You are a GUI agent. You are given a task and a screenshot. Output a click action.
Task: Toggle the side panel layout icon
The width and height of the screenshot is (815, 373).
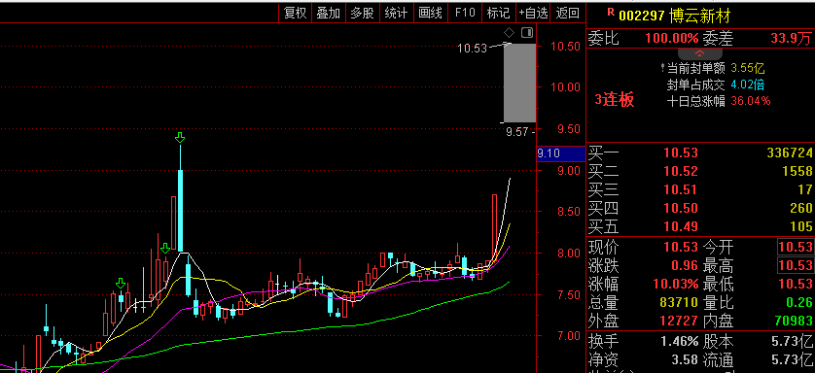(x=526, y=33)
